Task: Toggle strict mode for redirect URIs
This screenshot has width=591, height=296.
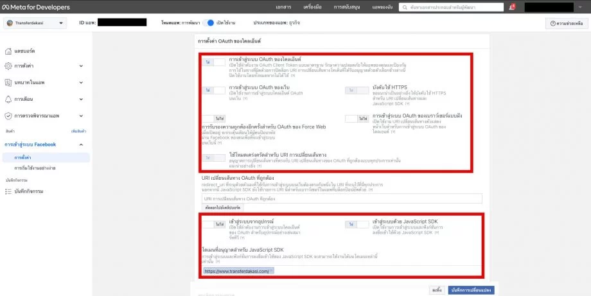Action: [x=213, y=158]
